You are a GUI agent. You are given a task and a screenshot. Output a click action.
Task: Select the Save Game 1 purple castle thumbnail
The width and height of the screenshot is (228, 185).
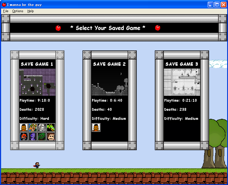click(37, 82)
